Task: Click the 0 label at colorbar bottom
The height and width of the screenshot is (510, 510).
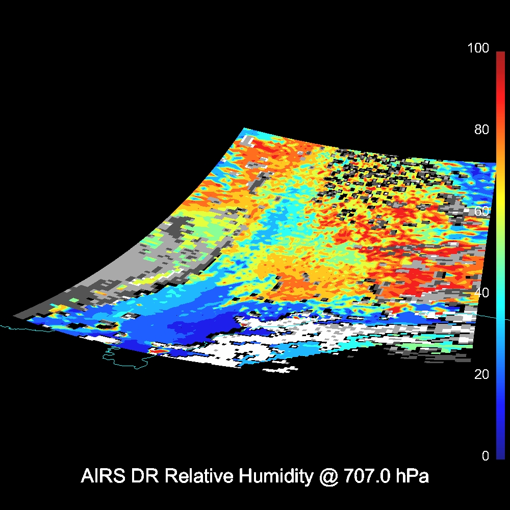Action: pyautogui.click(x=485, y=456)
